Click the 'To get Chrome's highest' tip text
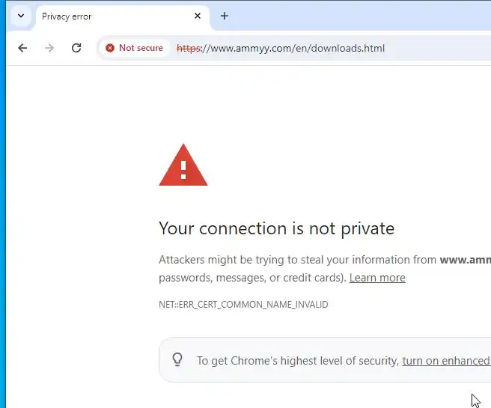Image resolution: width=491 pixels, height=408 pixels. pyautogui.click(x=297, y=361)
